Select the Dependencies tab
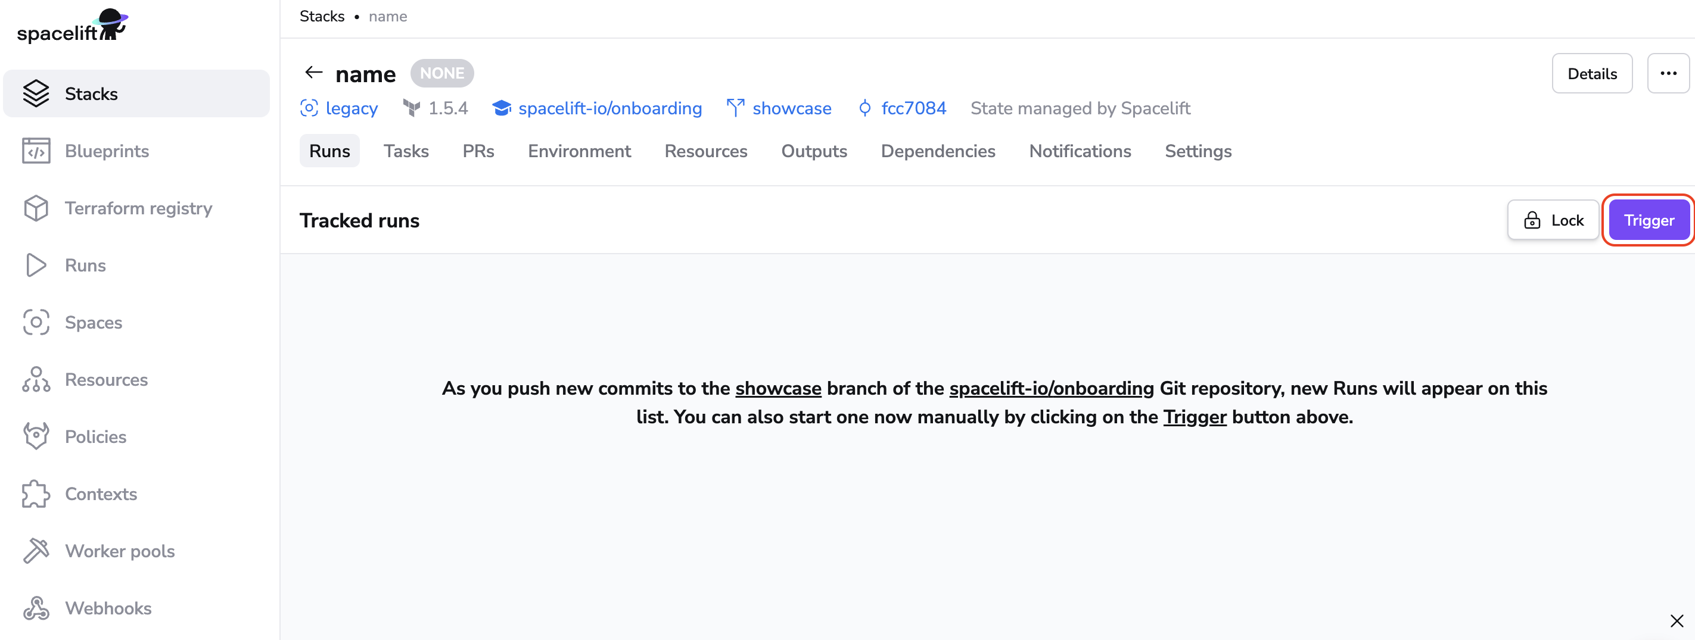The width and height of the screenshot is (1695, 640). [938, 151]
